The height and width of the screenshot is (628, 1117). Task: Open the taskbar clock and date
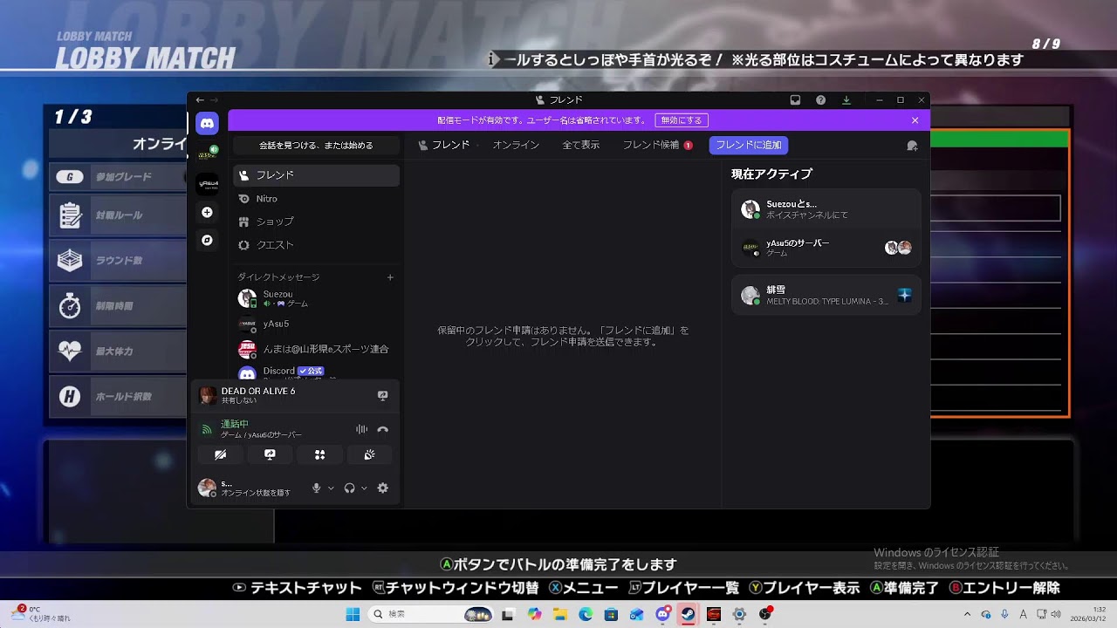pos(1090,614)
